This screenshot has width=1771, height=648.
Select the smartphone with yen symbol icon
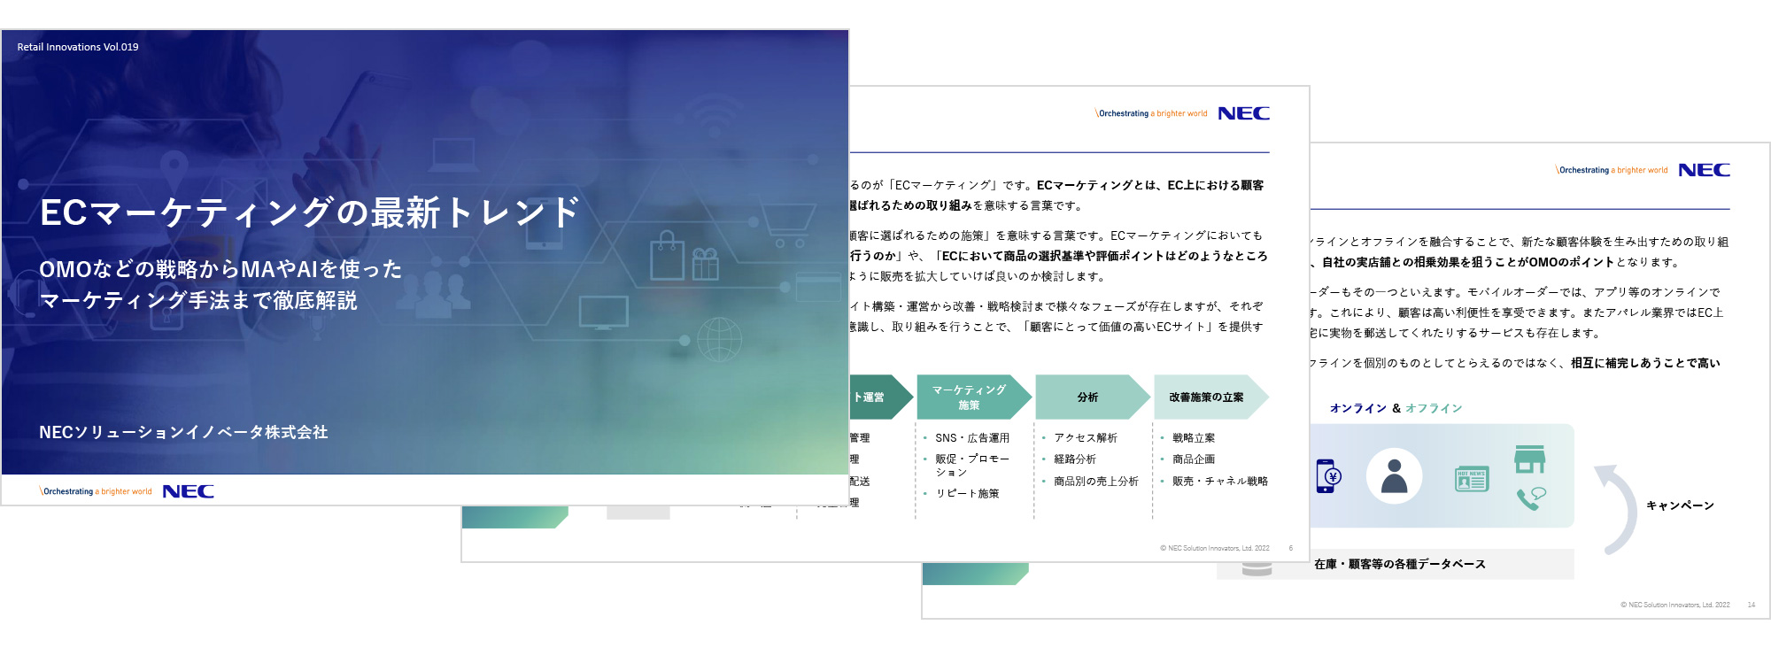pyautogui.click(x=1328, y=476)
